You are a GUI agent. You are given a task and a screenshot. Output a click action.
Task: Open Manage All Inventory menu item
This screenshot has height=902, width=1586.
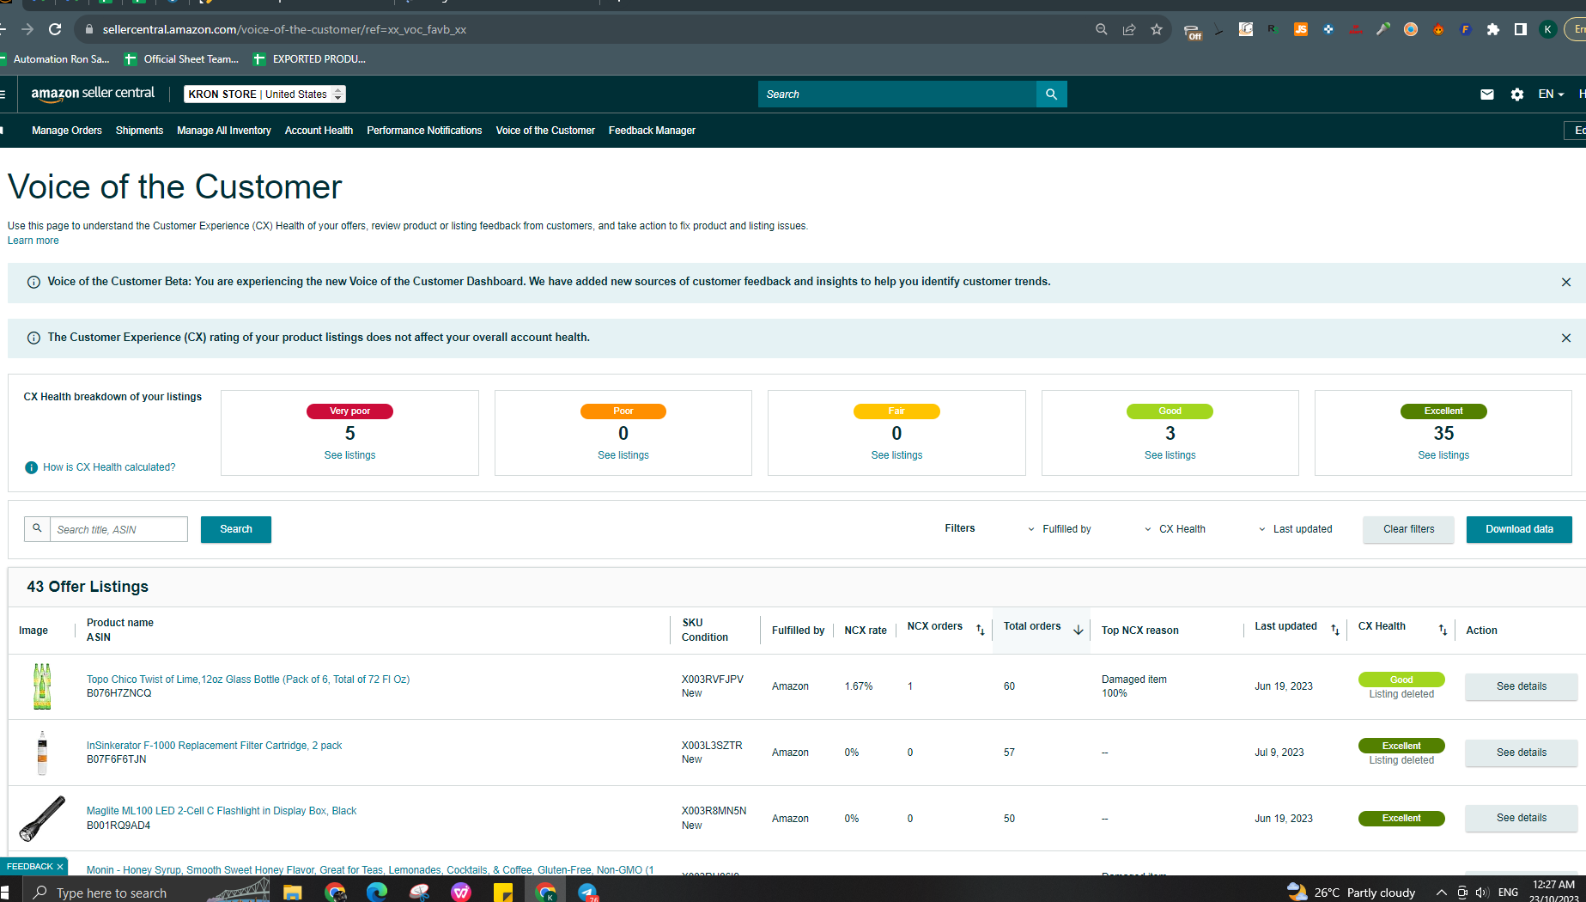[x=224, y=131]
